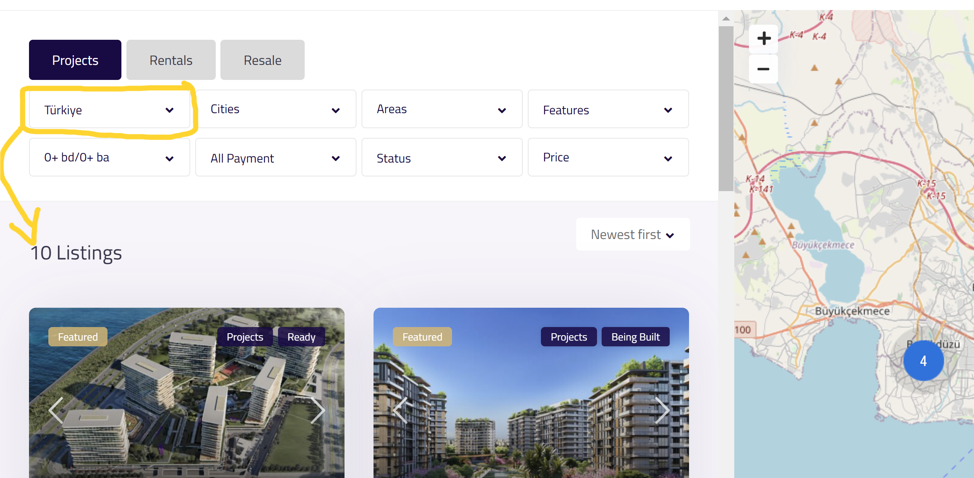
Task: Click scrollbar up arrow beside map
Action: [726, 19]
